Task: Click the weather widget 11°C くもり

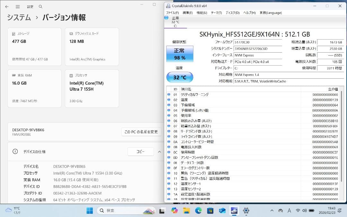Action: click(x=13, y=210)
